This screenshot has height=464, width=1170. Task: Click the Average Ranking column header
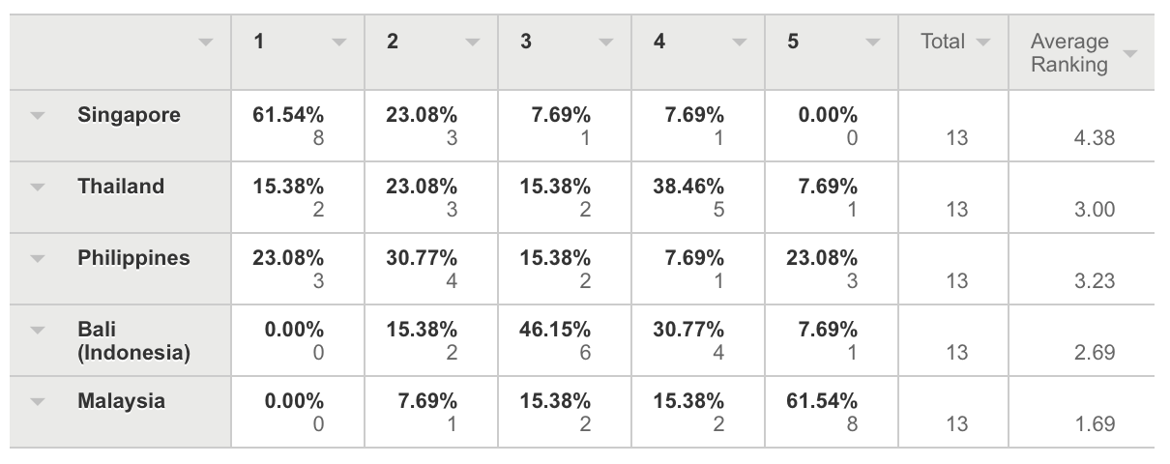pyautogui.click(x=1068, y=53)
